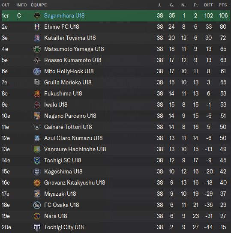
Task: Select the Nara U18 table row
Action: click(x=116, y=216)
